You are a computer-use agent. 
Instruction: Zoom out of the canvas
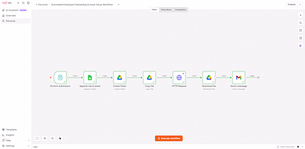point(52,138)
